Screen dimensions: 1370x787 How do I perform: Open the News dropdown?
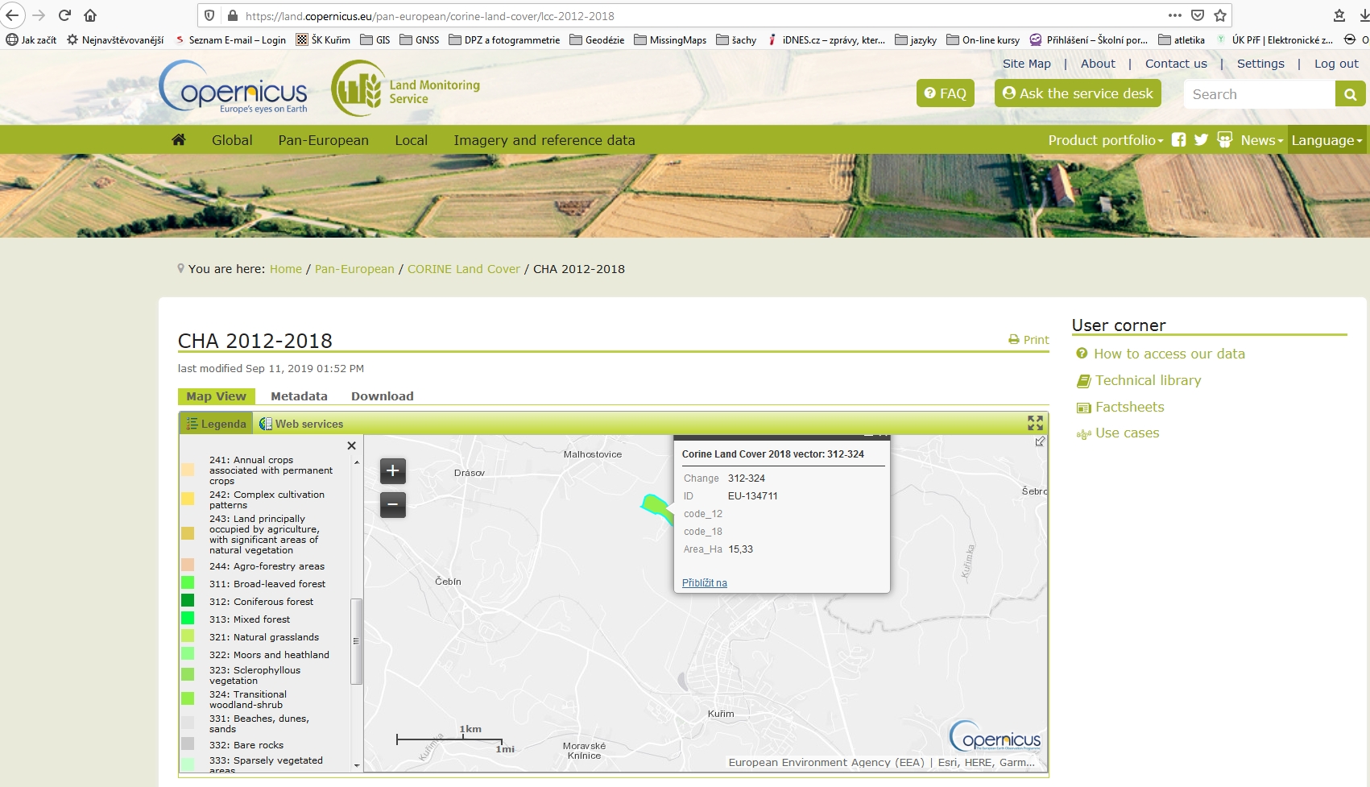[1261, 139]
